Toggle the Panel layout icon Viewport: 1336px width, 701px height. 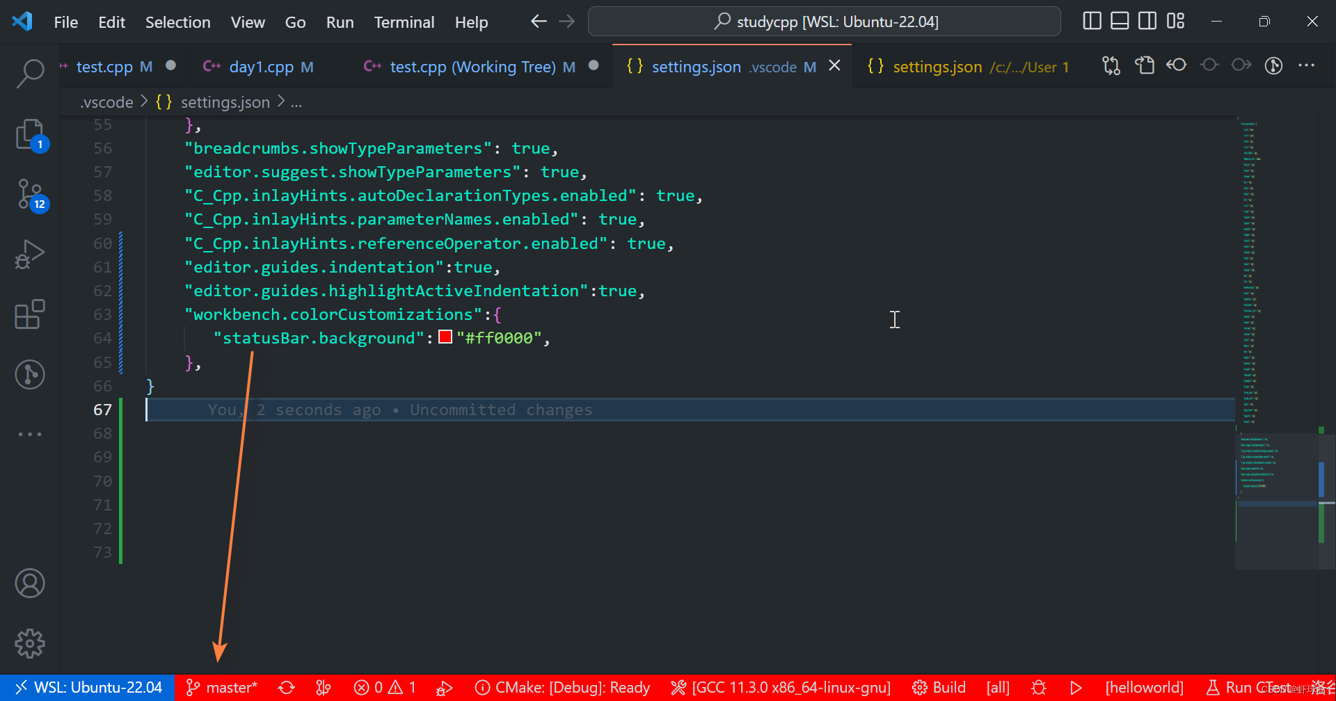pos(1120,22)
